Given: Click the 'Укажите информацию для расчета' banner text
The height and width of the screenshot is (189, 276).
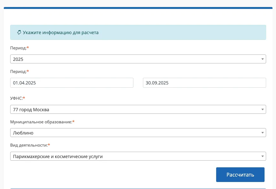Looking at the screenshot, I should click(x=60, y=33).
